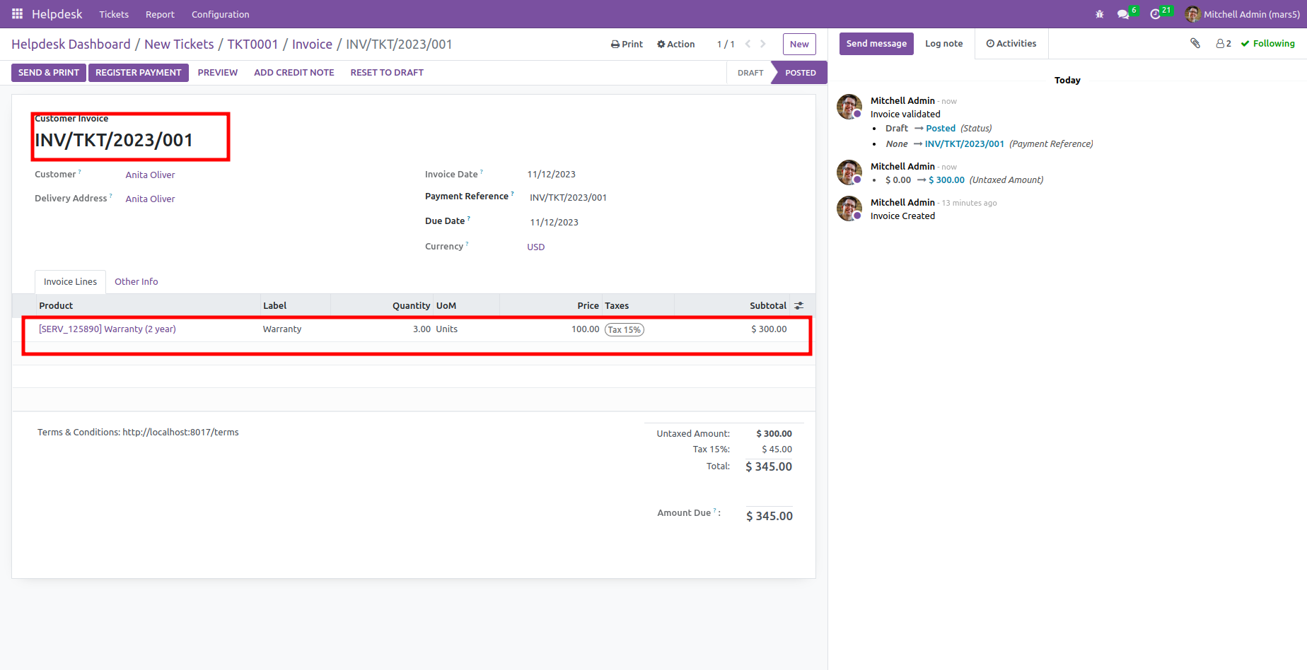The image size is (1307, 670).
Task: Open the Print dropdown
Action: [627, 44]
